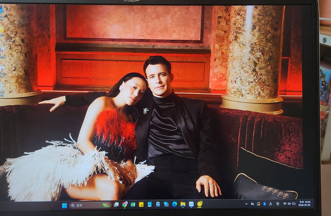Image resolution: width=331 pixels, height=216 pixels.
Task: Expand the hidden system tray icons
Action: (x=246, y=204)
